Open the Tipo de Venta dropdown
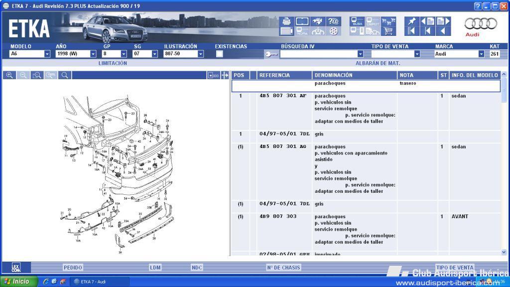510x287 pixels. (x=417, y=54)
